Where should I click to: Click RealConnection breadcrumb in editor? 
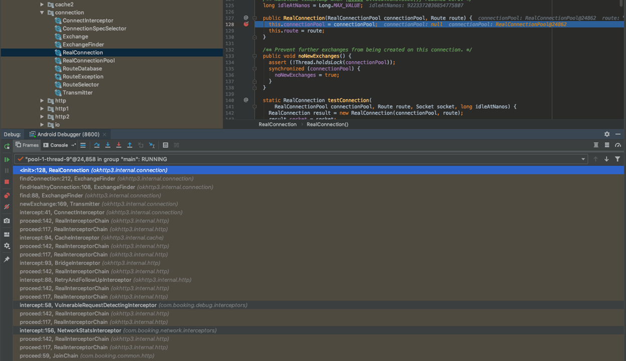point(277,124)
